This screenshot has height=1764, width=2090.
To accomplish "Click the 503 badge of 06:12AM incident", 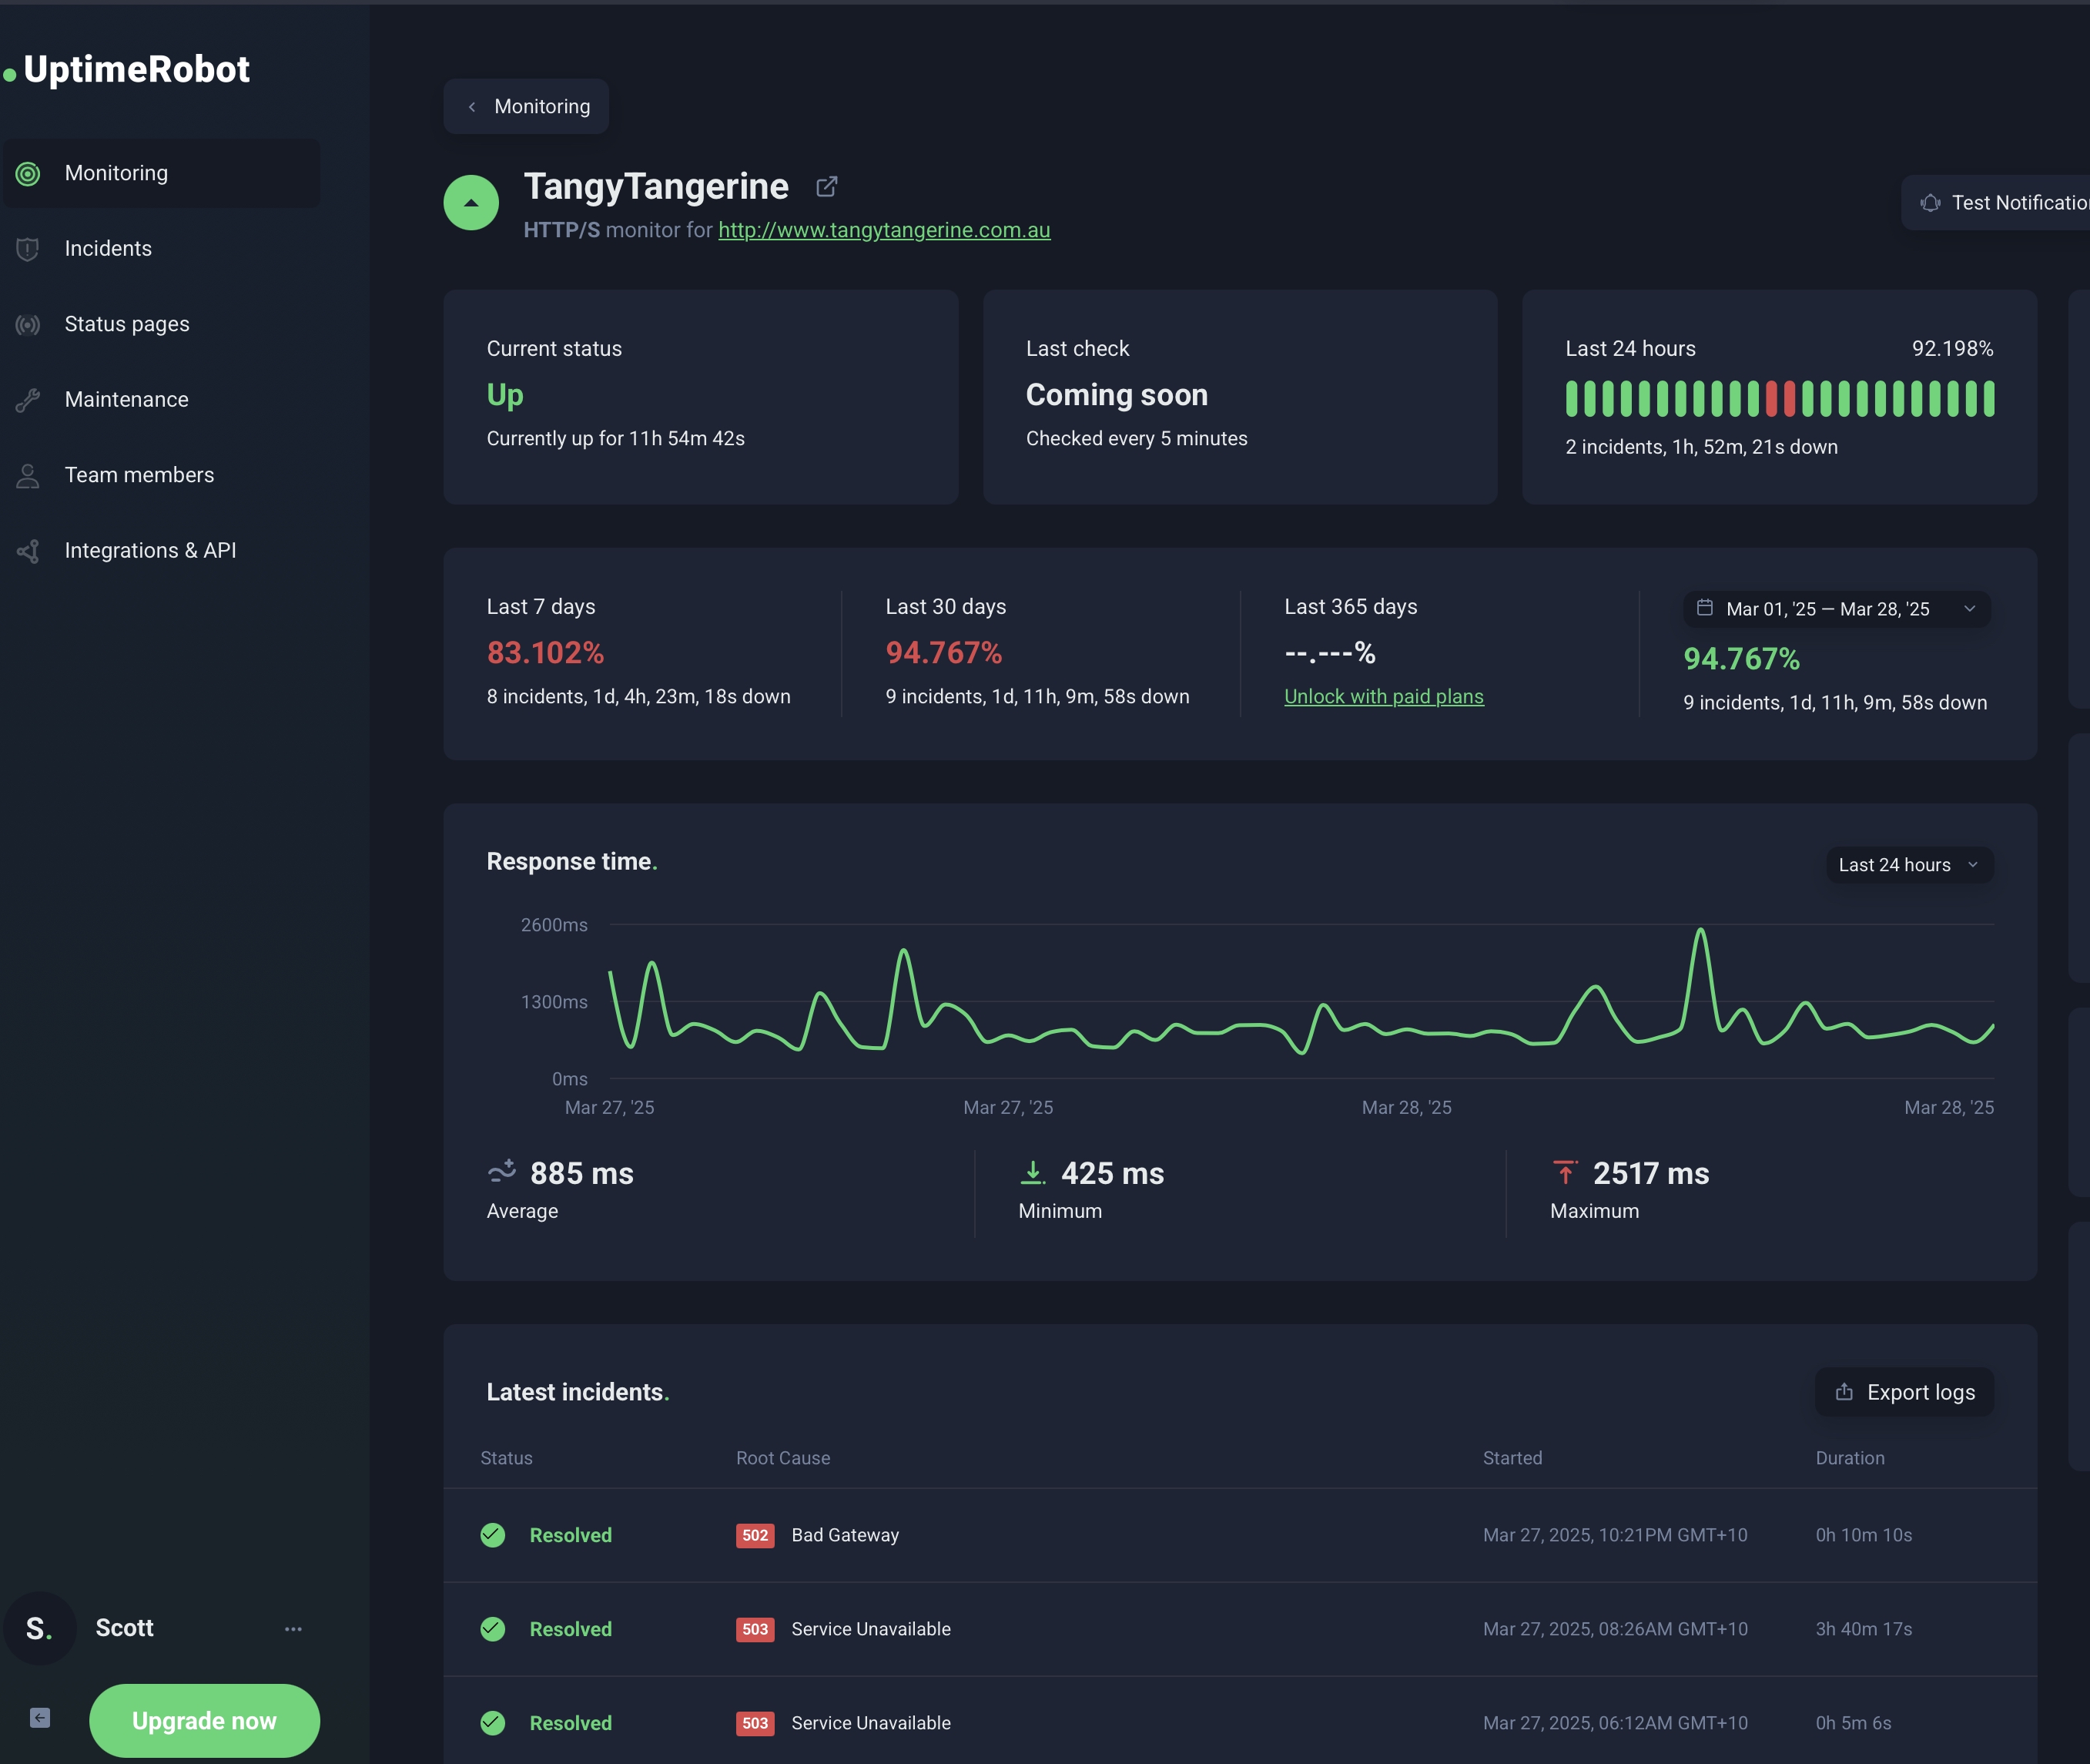I will pyautogui.click(x=755, y=1723).
